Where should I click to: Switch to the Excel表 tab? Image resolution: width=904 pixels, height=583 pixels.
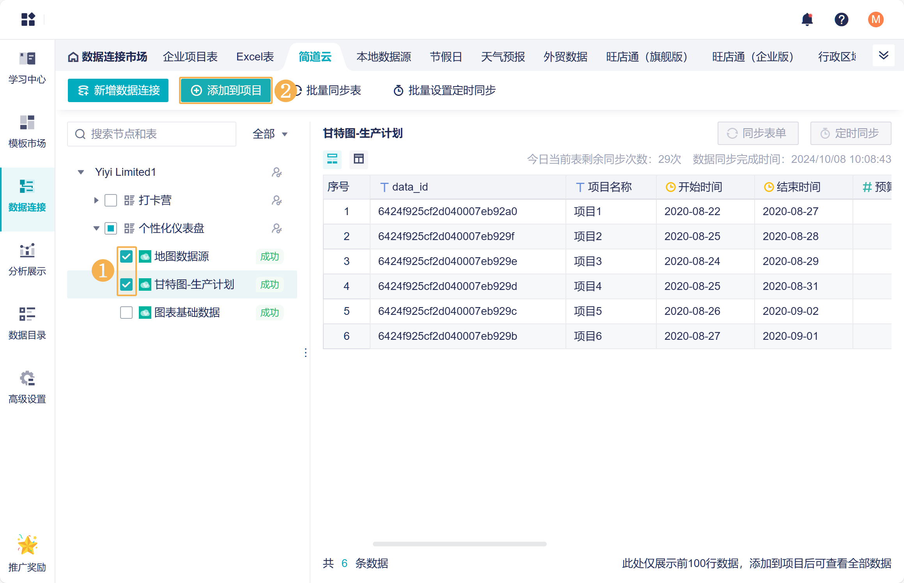point(255,57)
